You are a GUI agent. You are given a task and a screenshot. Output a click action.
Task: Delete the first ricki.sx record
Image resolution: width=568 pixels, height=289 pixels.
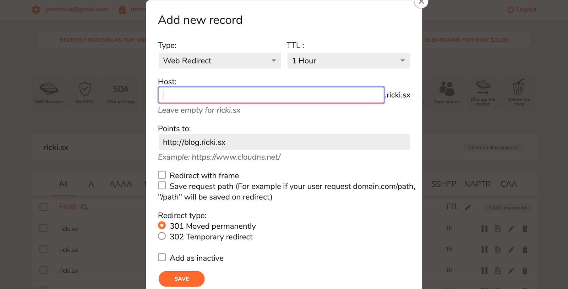[525, 229]
